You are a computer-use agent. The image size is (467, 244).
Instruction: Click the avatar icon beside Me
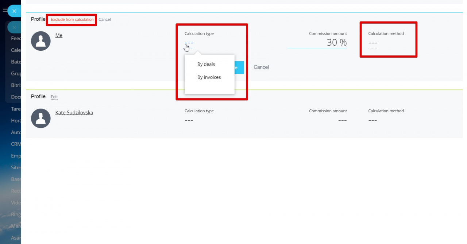coord(40,41)
